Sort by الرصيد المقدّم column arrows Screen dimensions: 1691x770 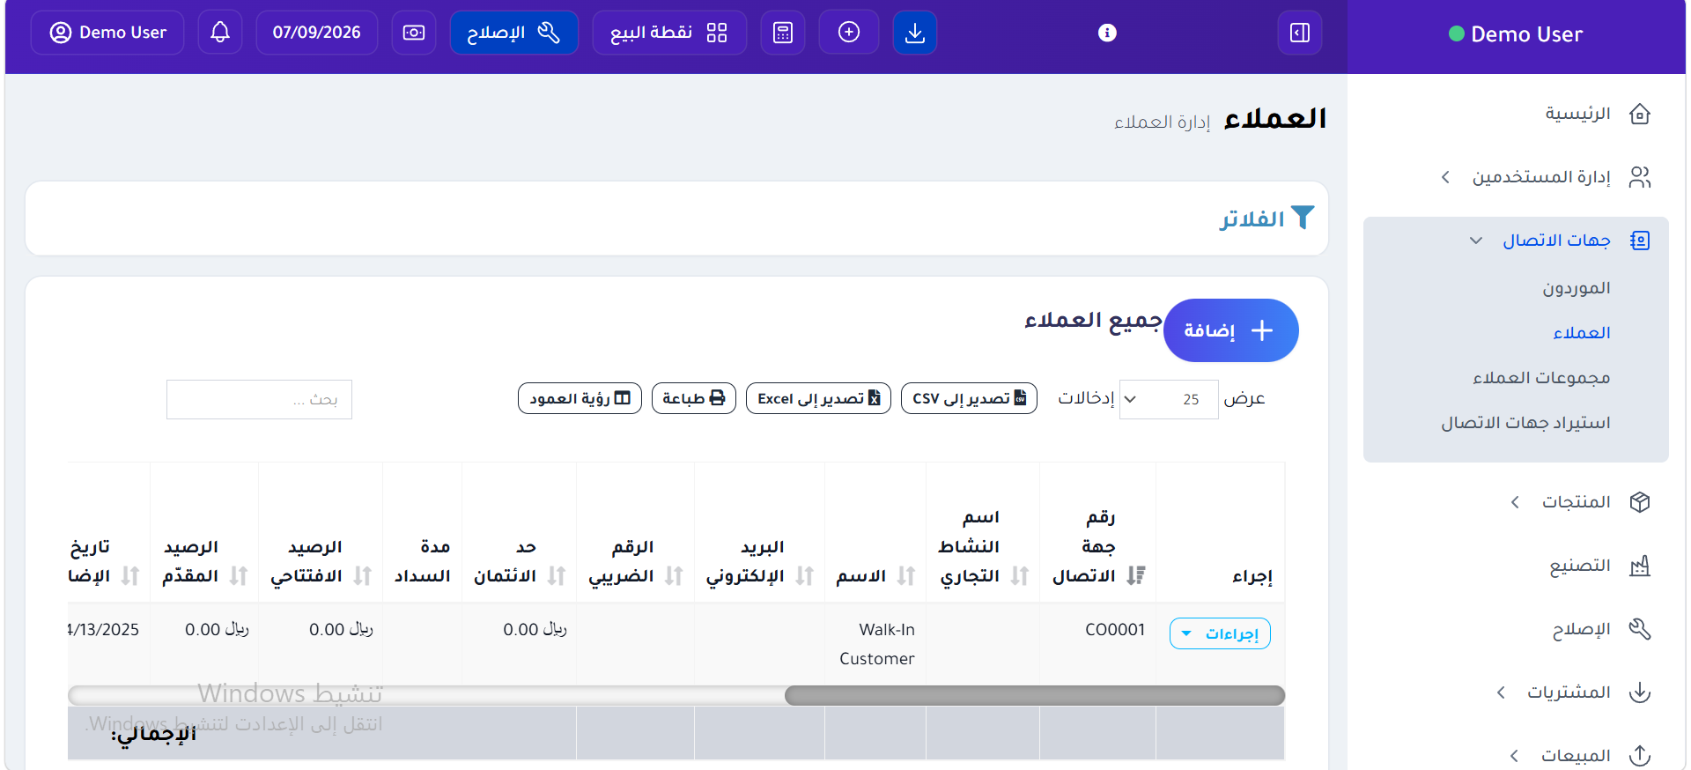pos(238,576)
